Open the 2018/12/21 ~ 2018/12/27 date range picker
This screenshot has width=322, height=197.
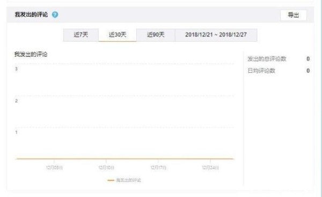[216, 35]
